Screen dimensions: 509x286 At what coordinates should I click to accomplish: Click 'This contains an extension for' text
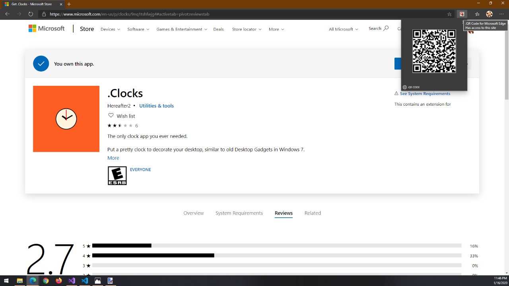tap(422, 104)
